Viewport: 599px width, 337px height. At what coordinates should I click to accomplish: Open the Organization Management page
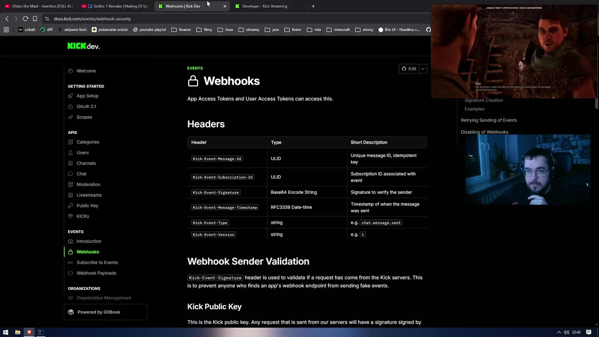point(104,298)
